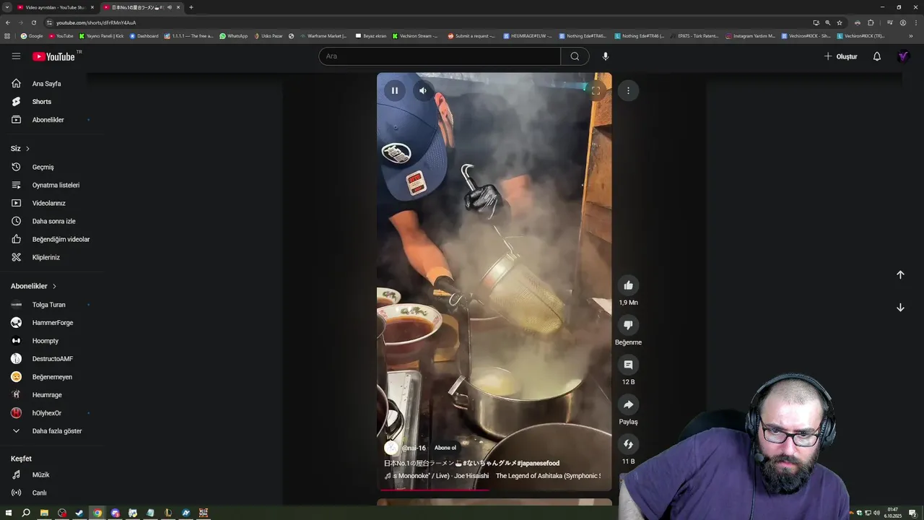Open Beğenemeyen channel subscription
The image size is (924, 520).
point(51,377)
